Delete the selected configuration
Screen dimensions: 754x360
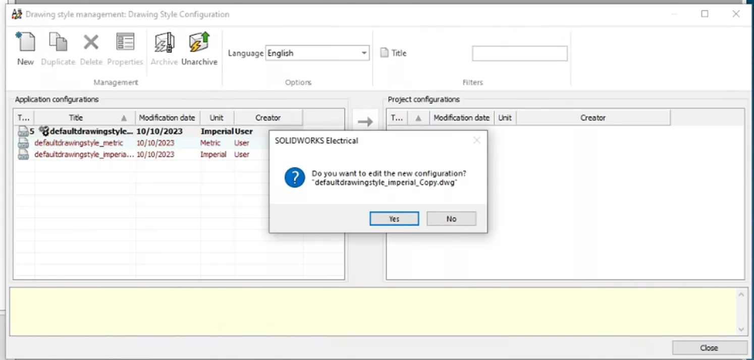click(91, 48)
